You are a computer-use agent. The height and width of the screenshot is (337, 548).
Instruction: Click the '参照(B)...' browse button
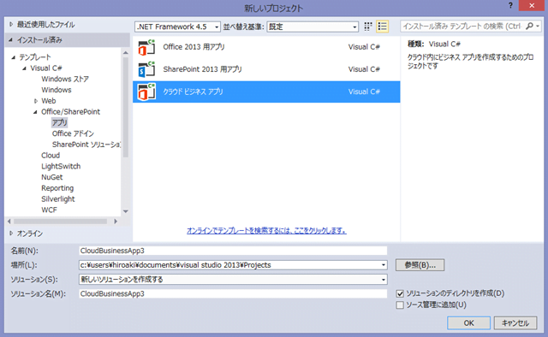pyautogui.click(x=420, y=265)
